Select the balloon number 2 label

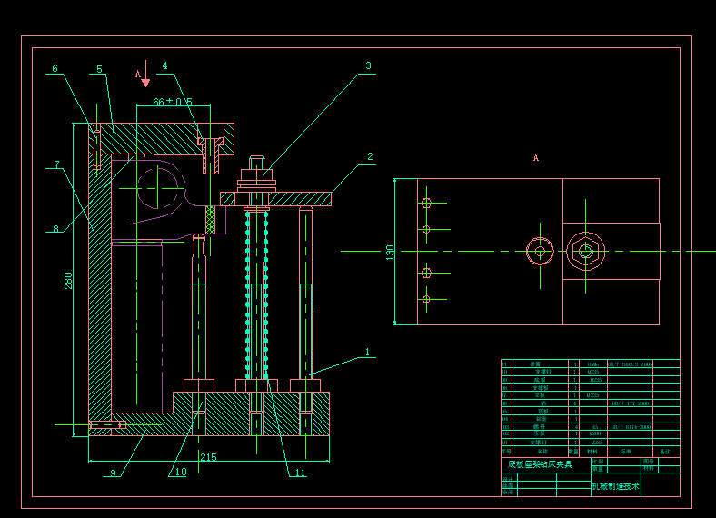(371, 156)
